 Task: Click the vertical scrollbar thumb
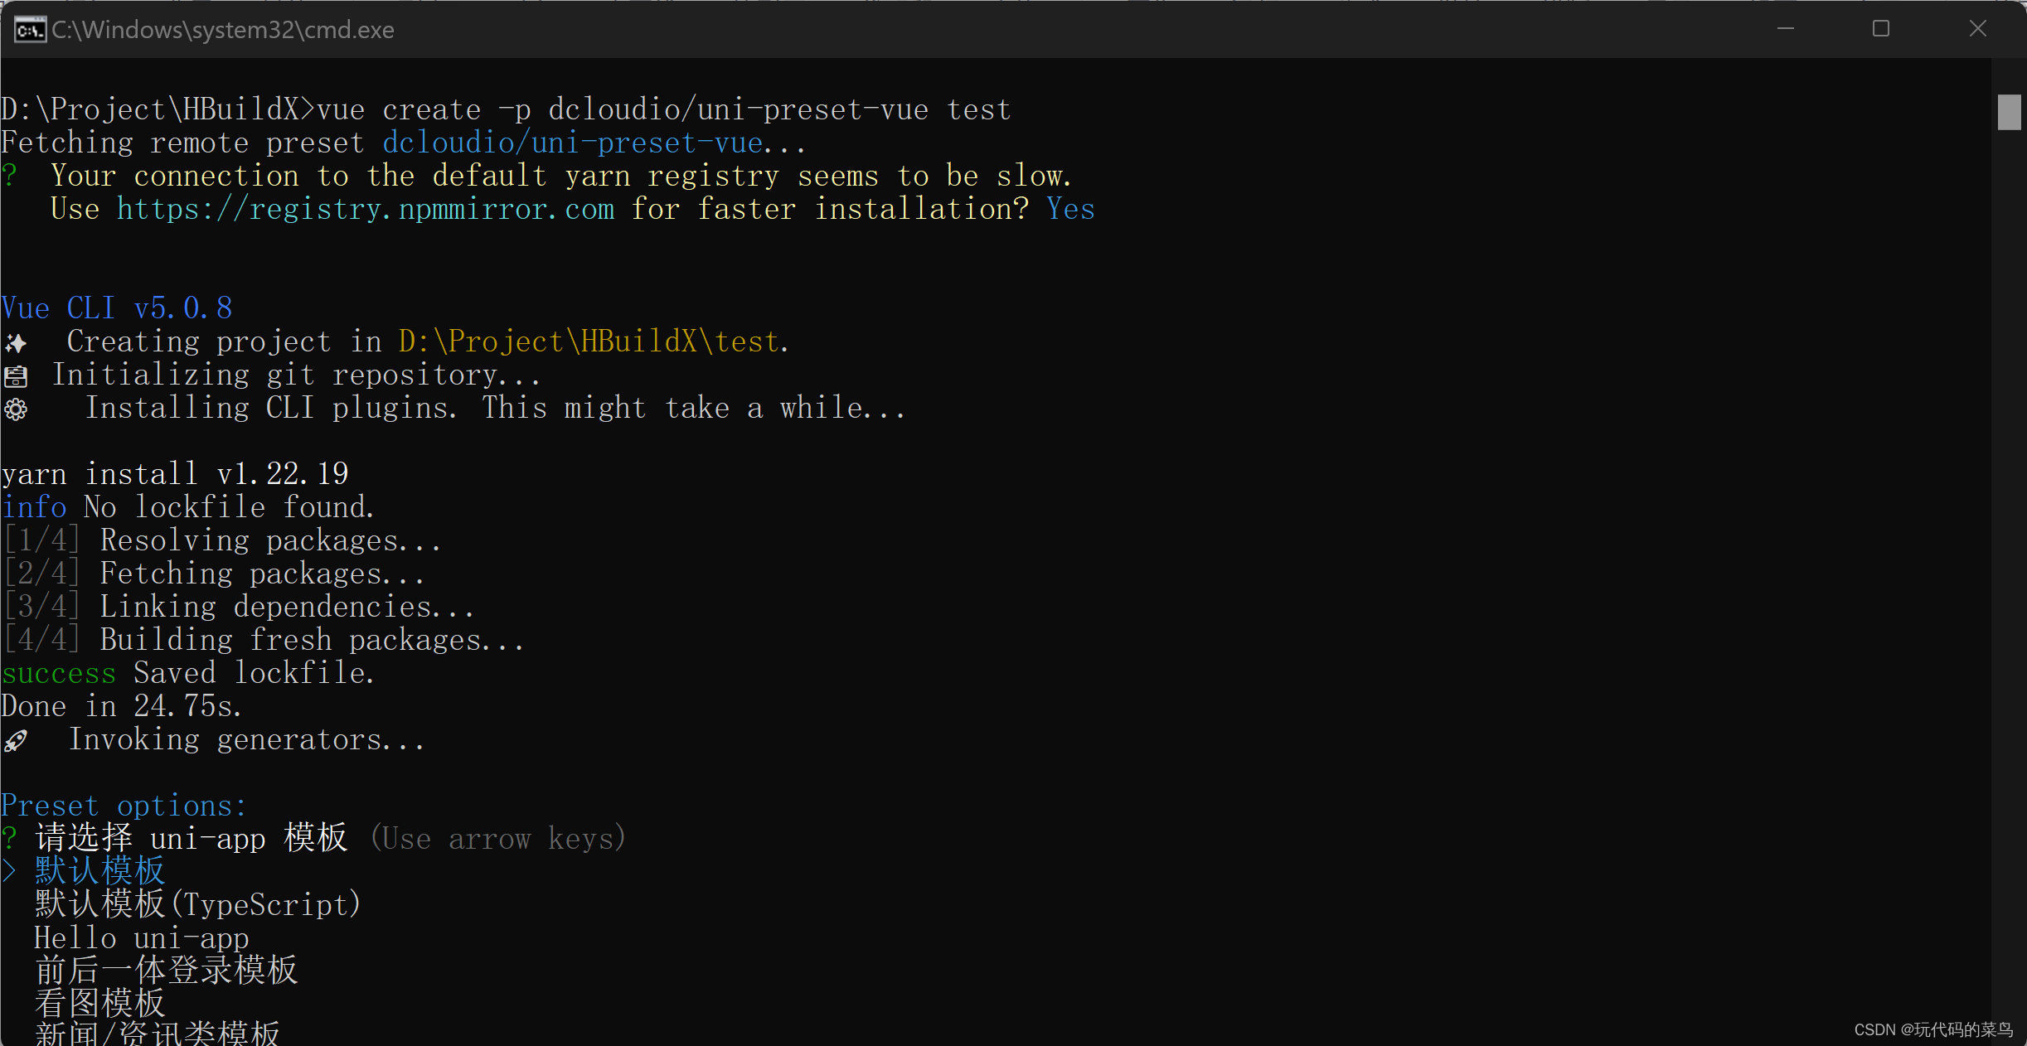(x=2009, y=112)
